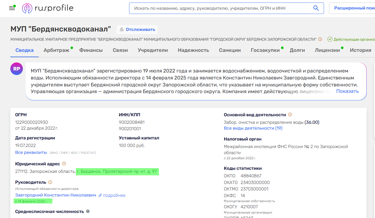Screen dimensions: 375x218
Task: Select the Санкции tab
Action: pos(230,50)
